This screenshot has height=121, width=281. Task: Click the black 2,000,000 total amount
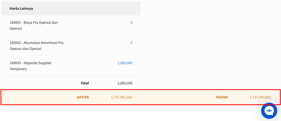[125, 83]
